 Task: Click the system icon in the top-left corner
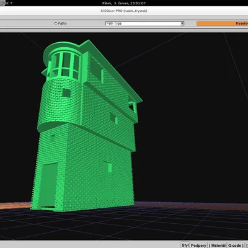pyautogui.click(x=2, y=3)
